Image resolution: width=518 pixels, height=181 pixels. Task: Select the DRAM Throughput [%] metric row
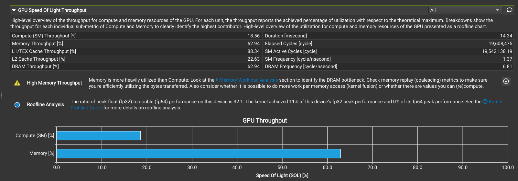[x=136, y=66]
